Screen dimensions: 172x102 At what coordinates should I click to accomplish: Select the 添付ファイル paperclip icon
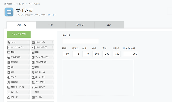pos(33,72)
